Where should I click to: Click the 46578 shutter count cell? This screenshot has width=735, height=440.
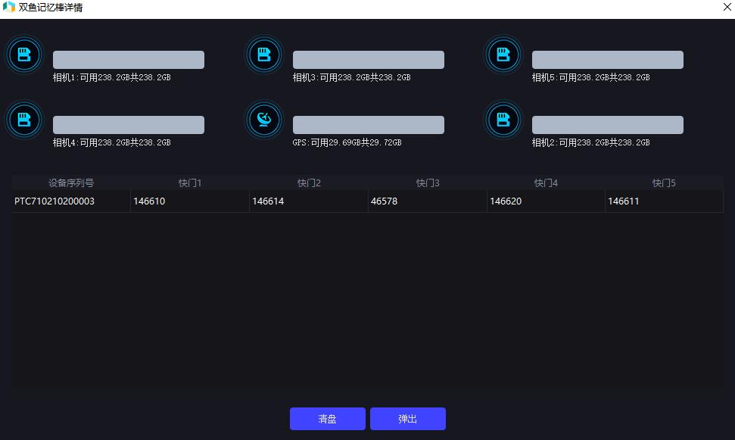tap(428, 201)
